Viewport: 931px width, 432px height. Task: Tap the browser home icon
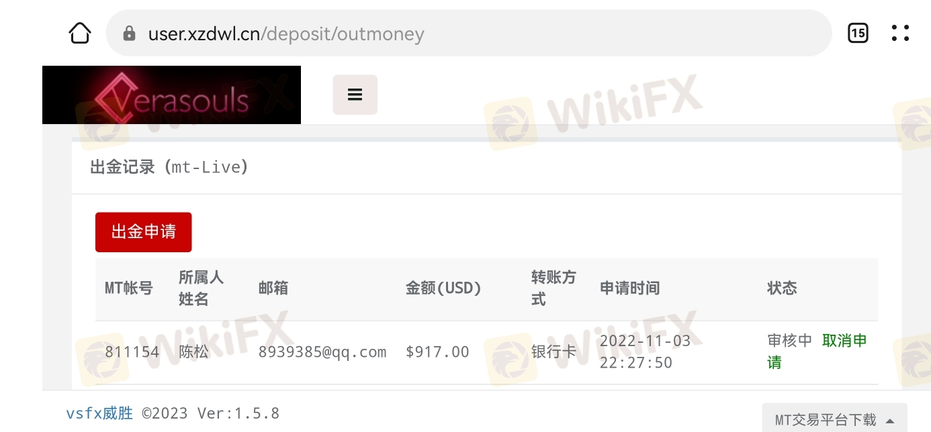(x=80, y=33)
